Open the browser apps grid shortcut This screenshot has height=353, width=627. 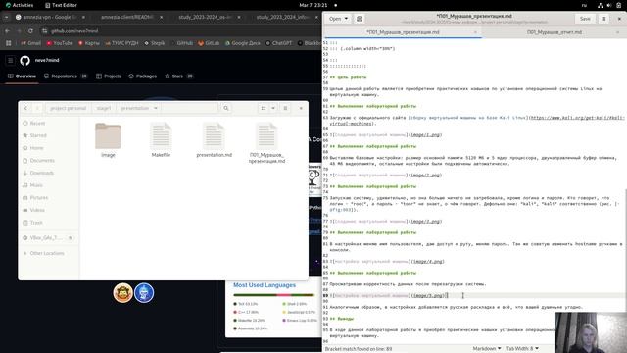tap(9, 43)
